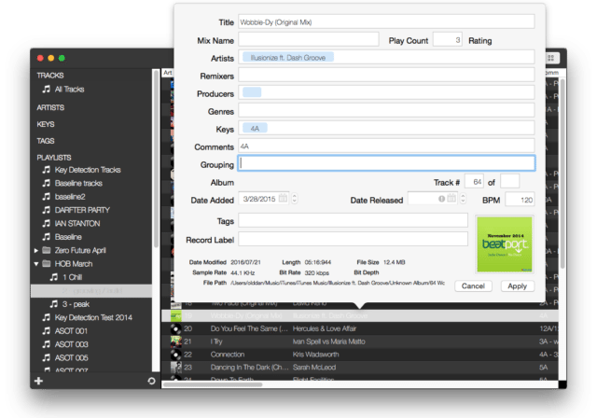Click the empty track total field after 'of'

[509, 182]
